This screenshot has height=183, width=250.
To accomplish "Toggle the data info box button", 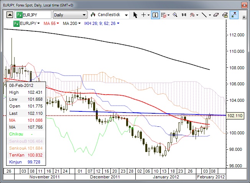I will (x=155, y=15).
